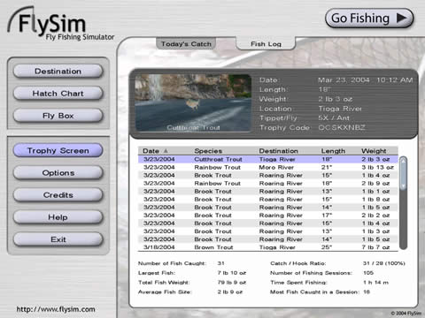This screenshot has height=318, width=425.
Task: Open the Options menu
Action: tap(58, 173)
